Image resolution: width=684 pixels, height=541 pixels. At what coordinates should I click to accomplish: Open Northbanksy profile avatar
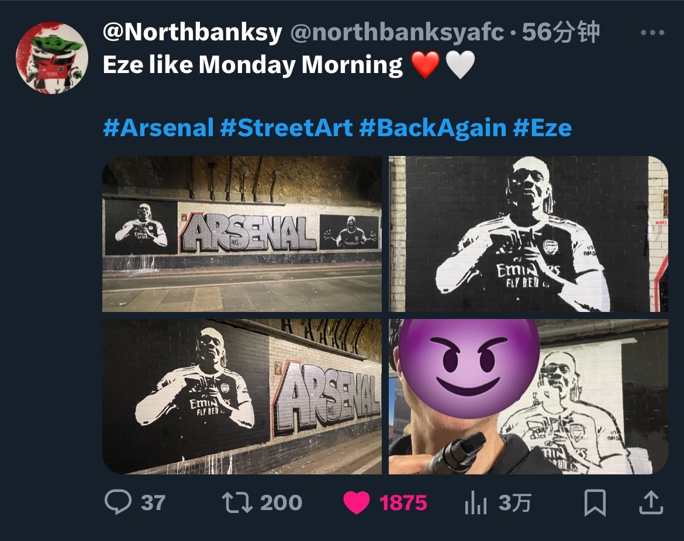click(x=52, y=57)
